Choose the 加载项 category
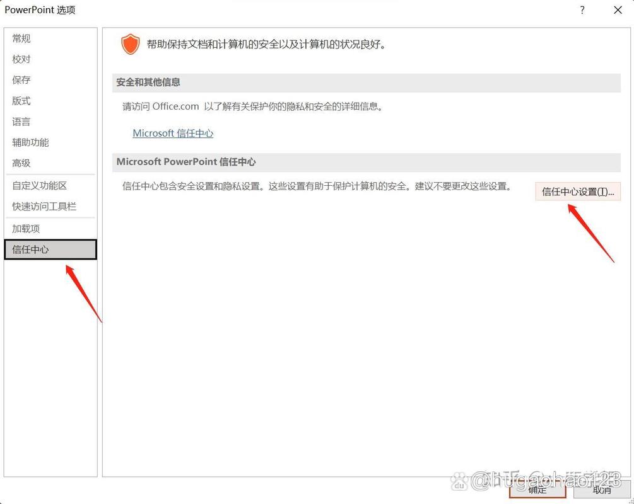This screenshot has height=504, width=634. pos(50,229)
